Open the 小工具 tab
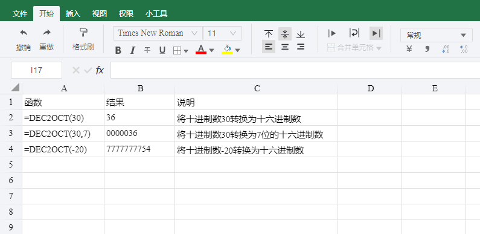 [156, 14]
